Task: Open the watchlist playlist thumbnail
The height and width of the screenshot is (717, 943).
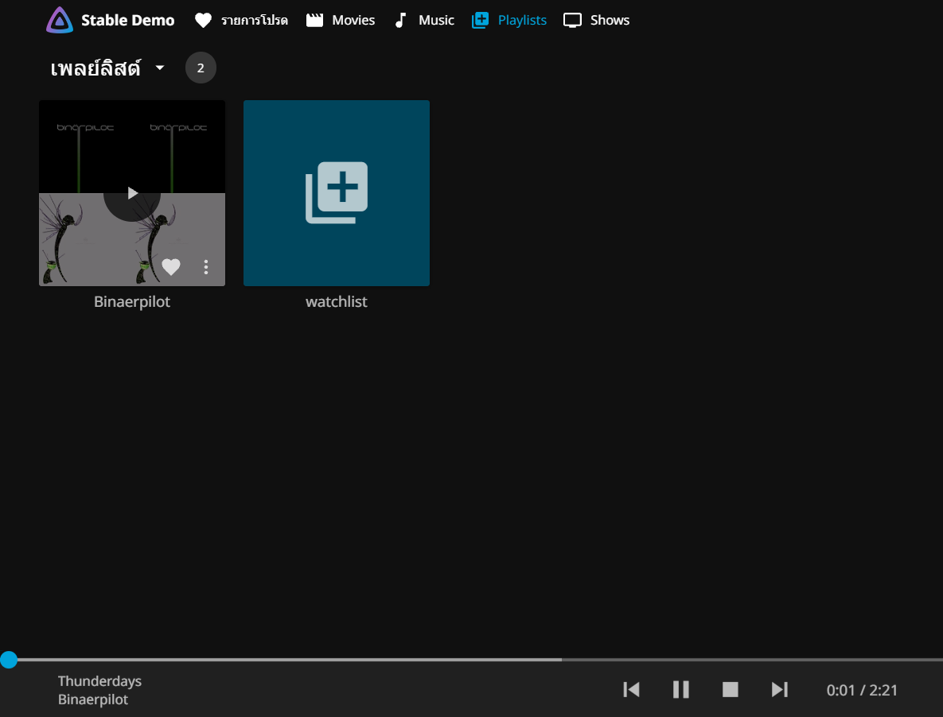Action: pos(336,193)
